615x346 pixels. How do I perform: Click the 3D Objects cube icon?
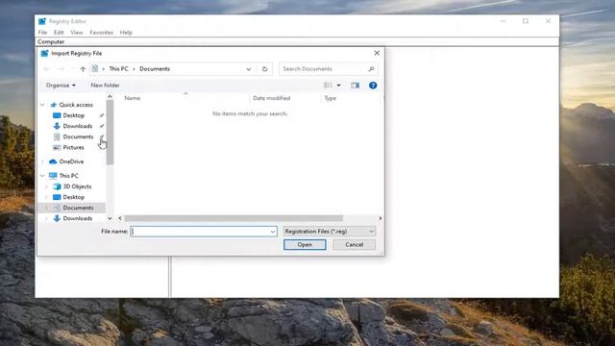coord(57,186)
